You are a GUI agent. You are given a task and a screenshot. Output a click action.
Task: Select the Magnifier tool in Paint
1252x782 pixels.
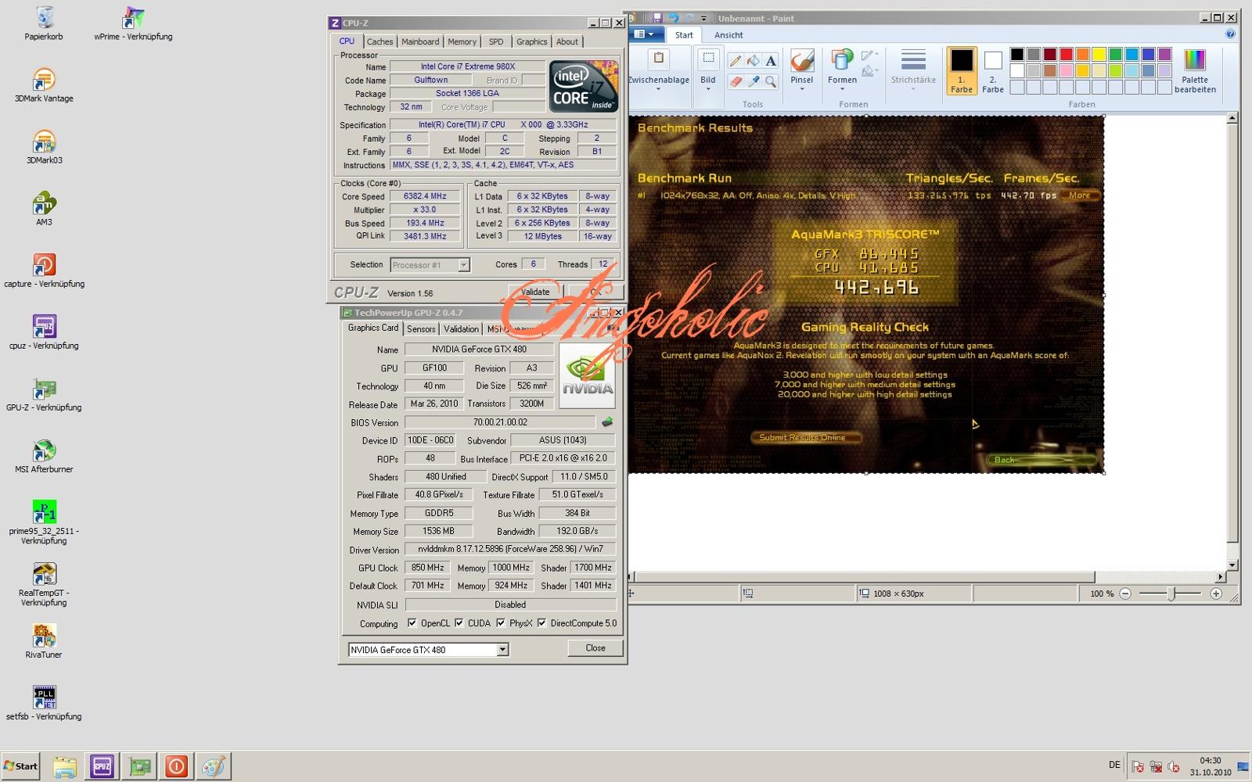point(771,81)
